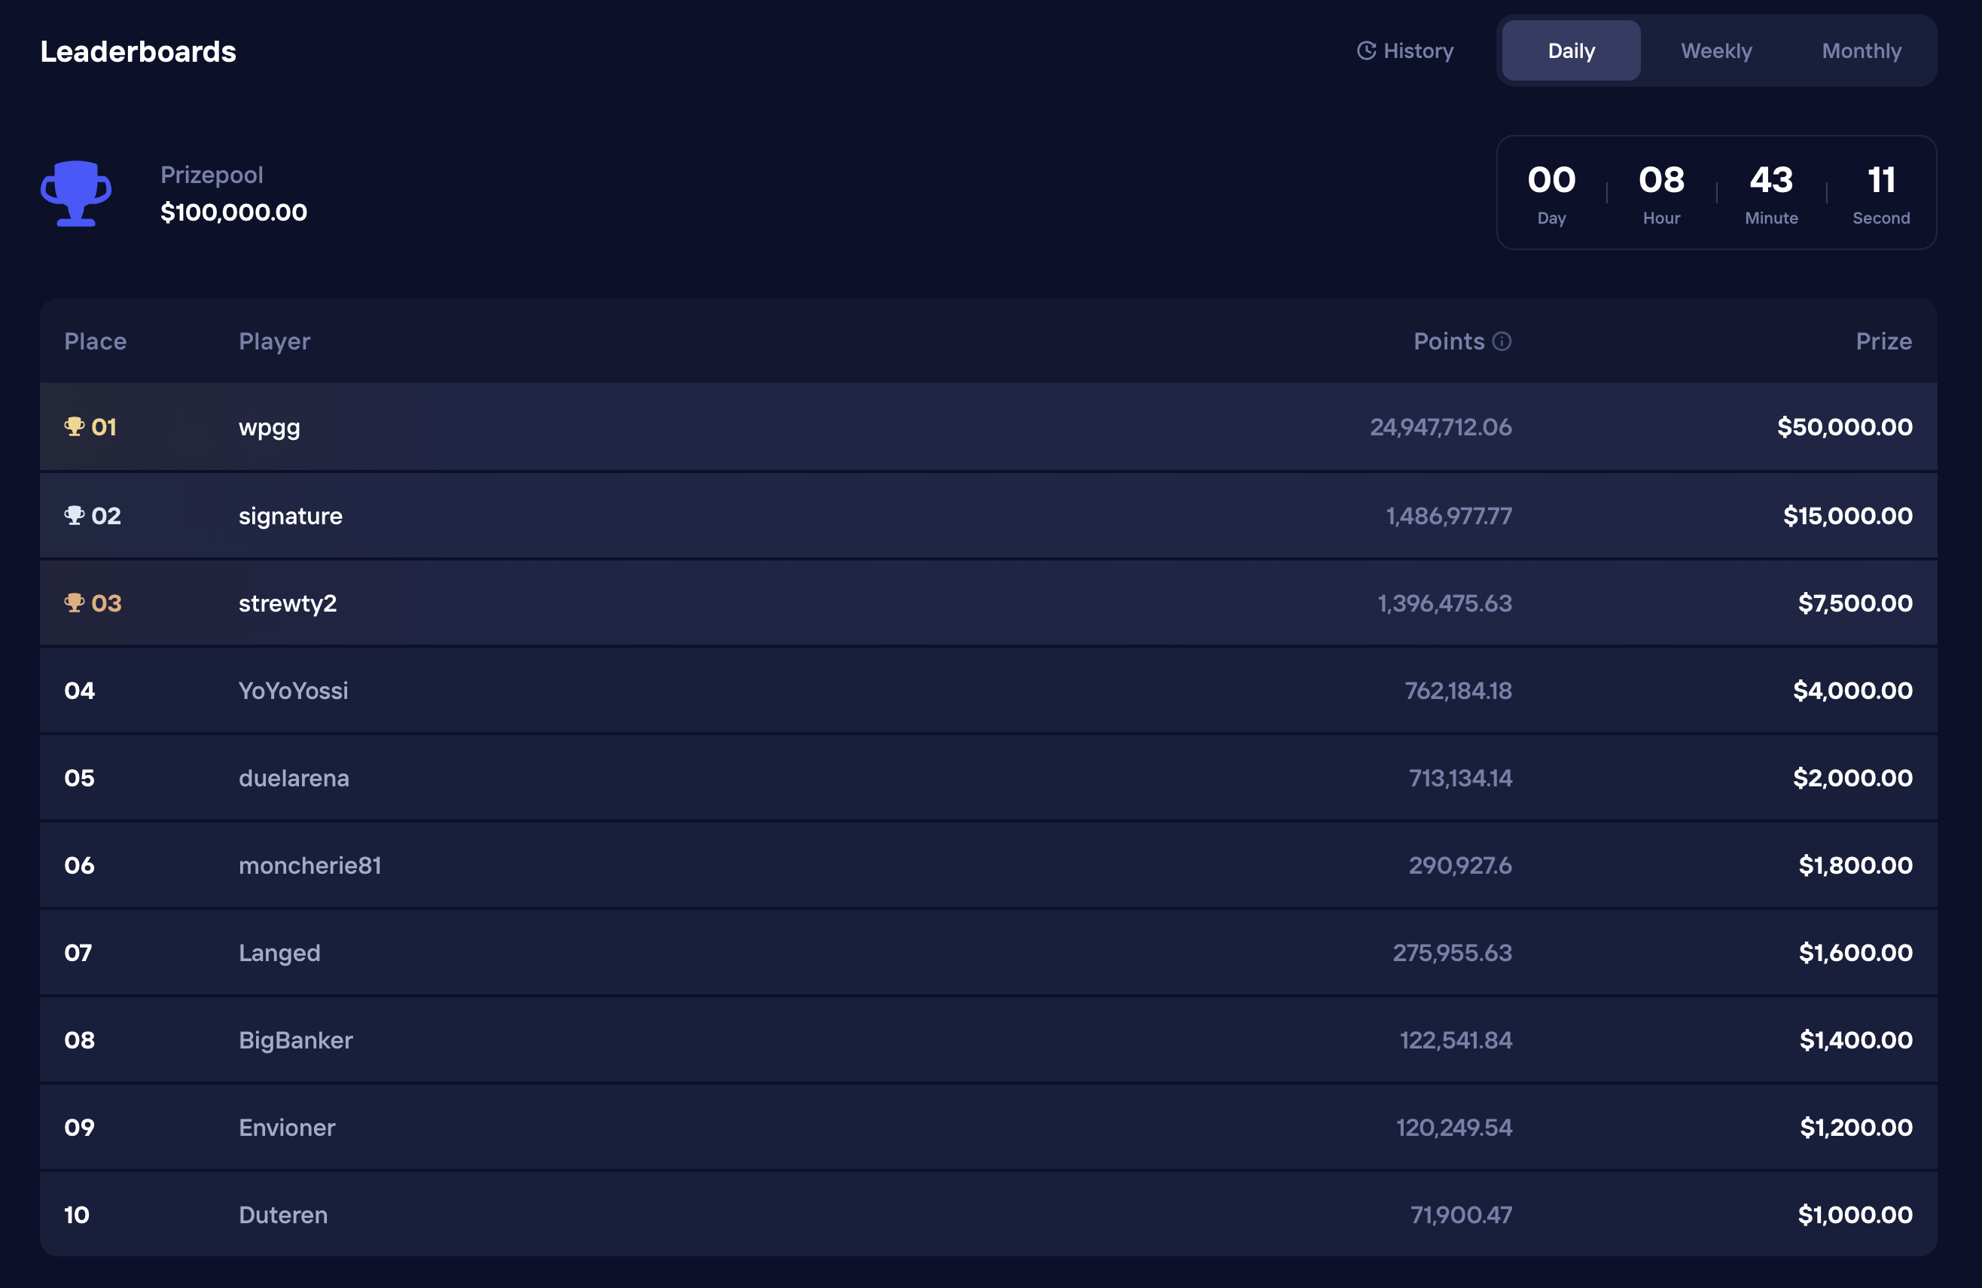1982x1288 pixels.
Task: Click points value 713,134.14
Action: pyautogui.click(x=1460, y=779)
